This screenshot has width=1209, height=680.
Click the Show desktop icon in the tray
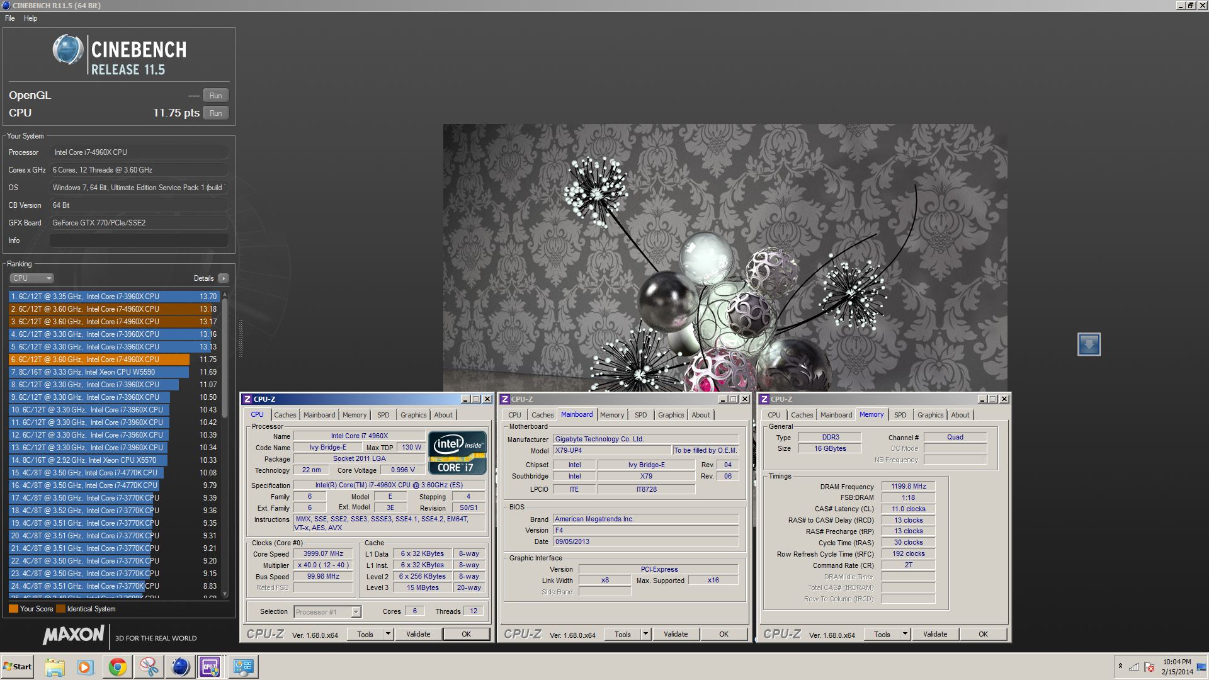click(1201, 667)
